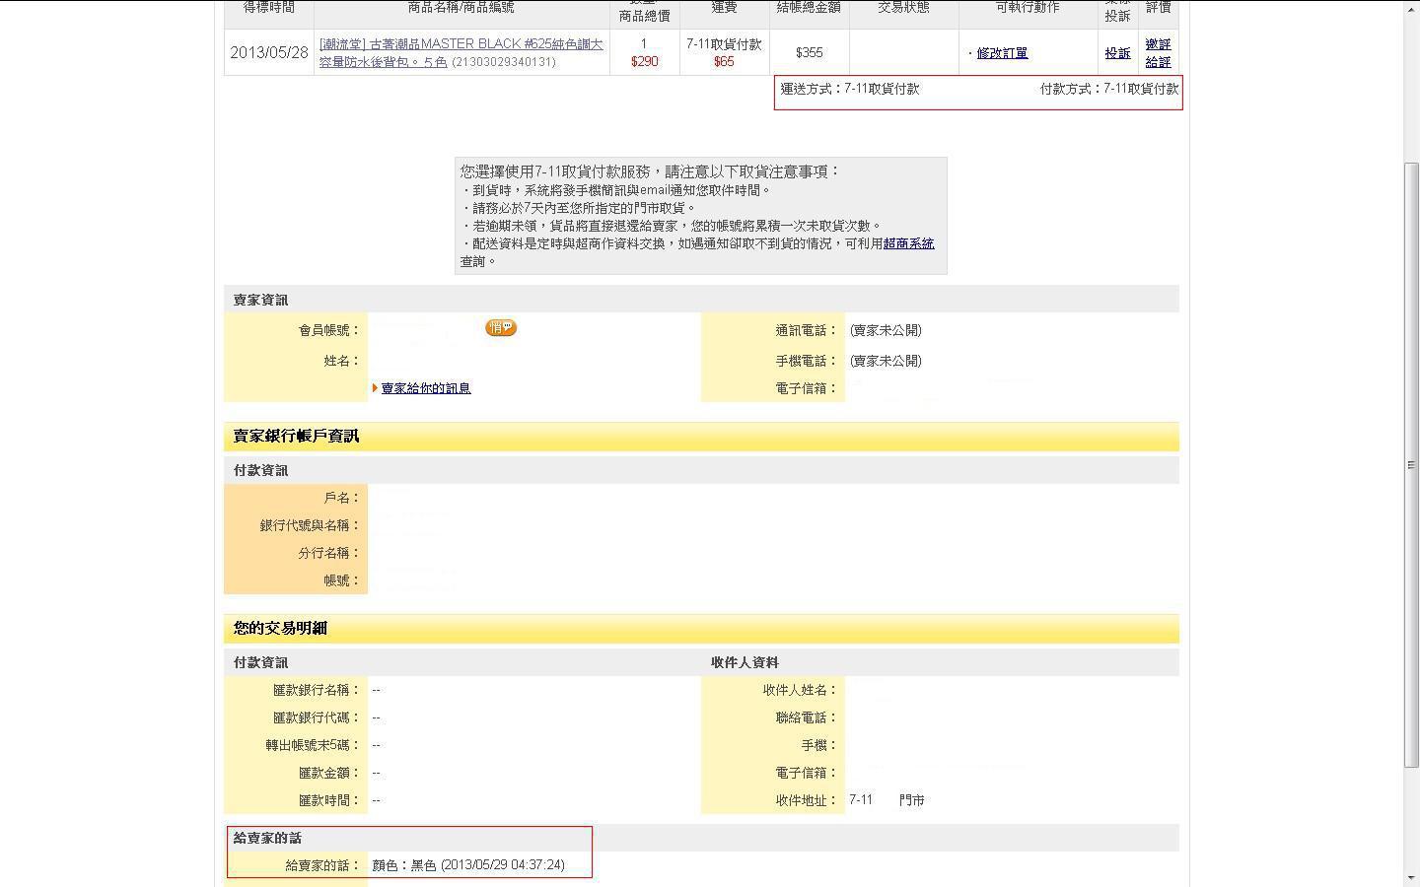Click the 電子信箱 label in seller info
The height and width of the screenshot is (887, 1420).
(807, 388)
